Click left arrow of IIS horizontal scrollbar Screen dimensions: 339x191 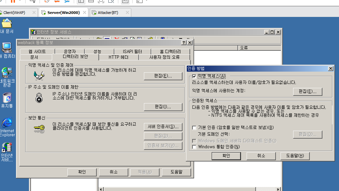click(x=101, y=189)
